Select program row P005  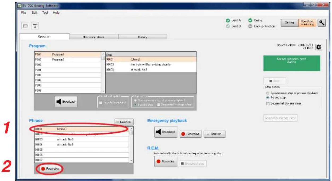[68, 75]
